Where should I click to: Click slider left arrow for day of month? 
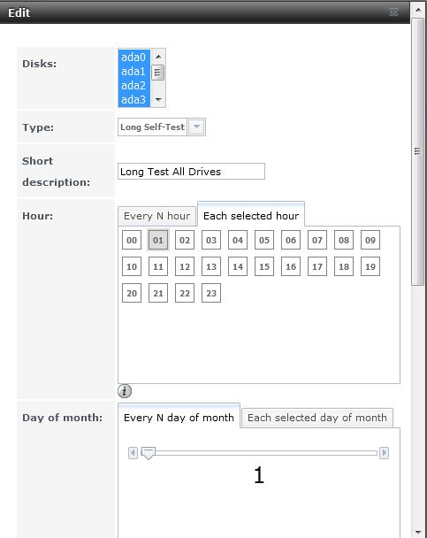[x=133, y=453]
